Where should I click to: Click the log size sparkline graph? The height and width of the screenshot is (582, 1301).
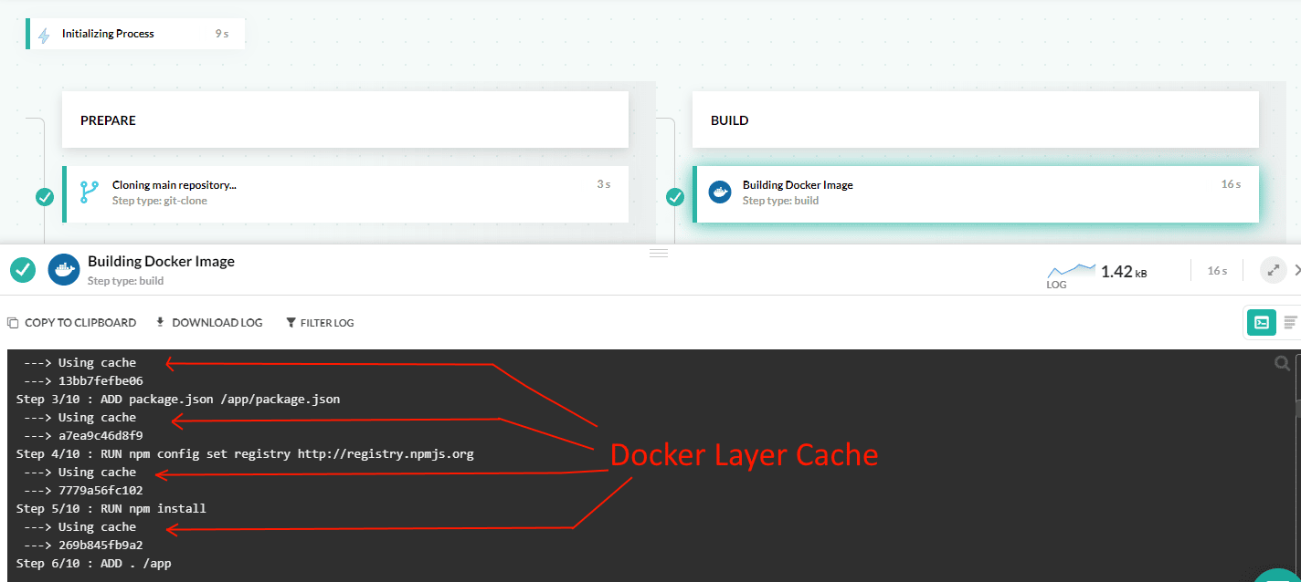[x=1071, y=270]
